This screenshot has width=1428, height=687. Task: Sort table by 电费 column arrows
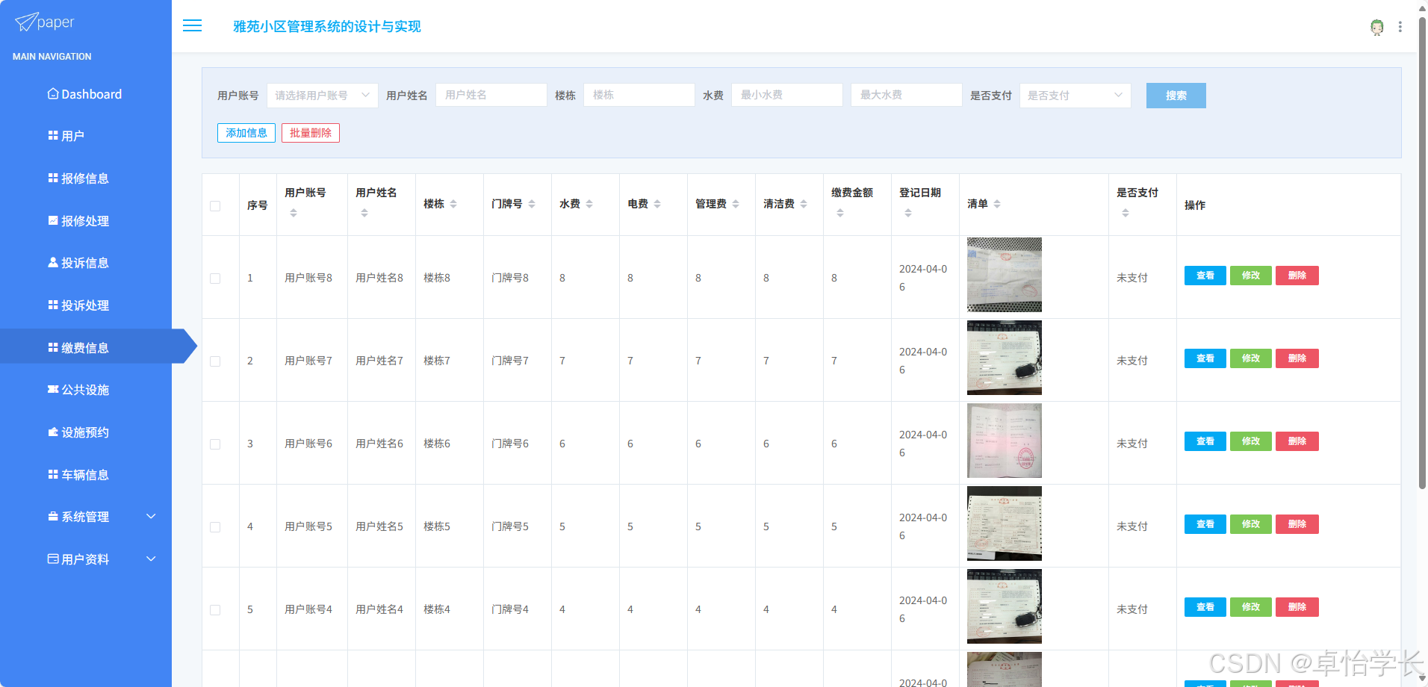click(x=657, y=205)
